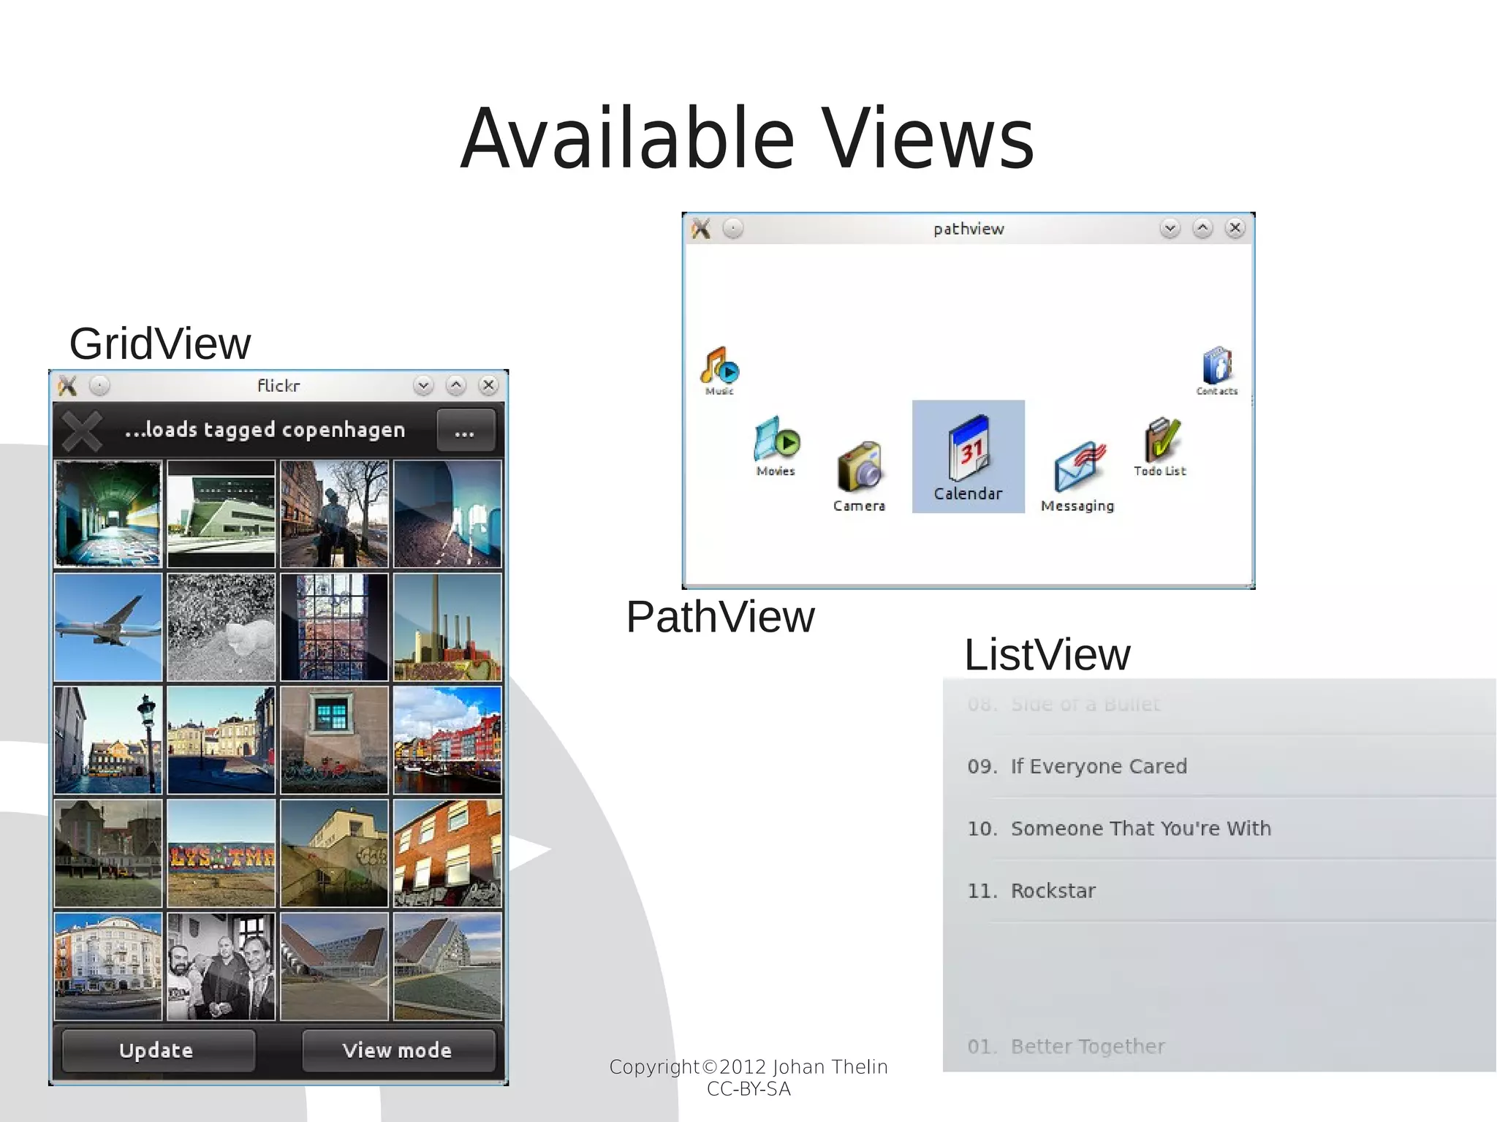Click the '...' button in Flickr header
The height and width of the screenshot is (1122, 1497).
(x=466, y=430)
